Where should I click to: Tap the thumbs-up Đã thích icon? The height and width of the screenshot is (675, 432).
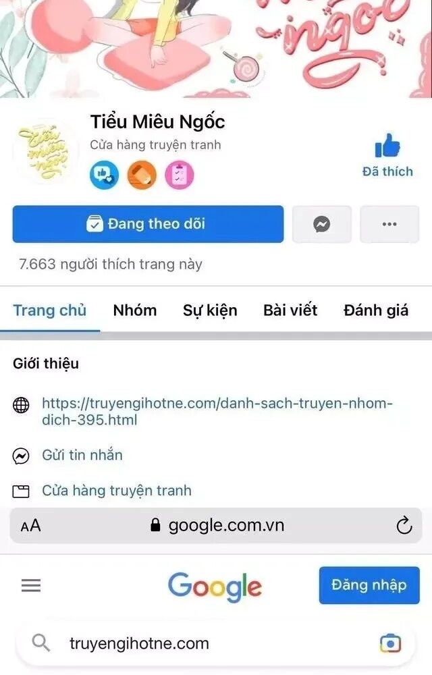(x=387, y=145)
